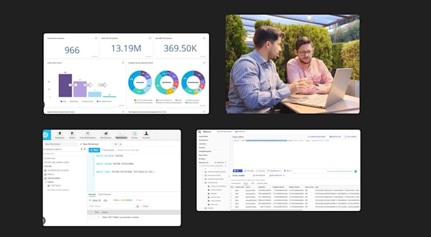Viewport: 431px width, 237px height.
Task: Click the blue Run button in BigQuery
Action: tap(238, 171)
